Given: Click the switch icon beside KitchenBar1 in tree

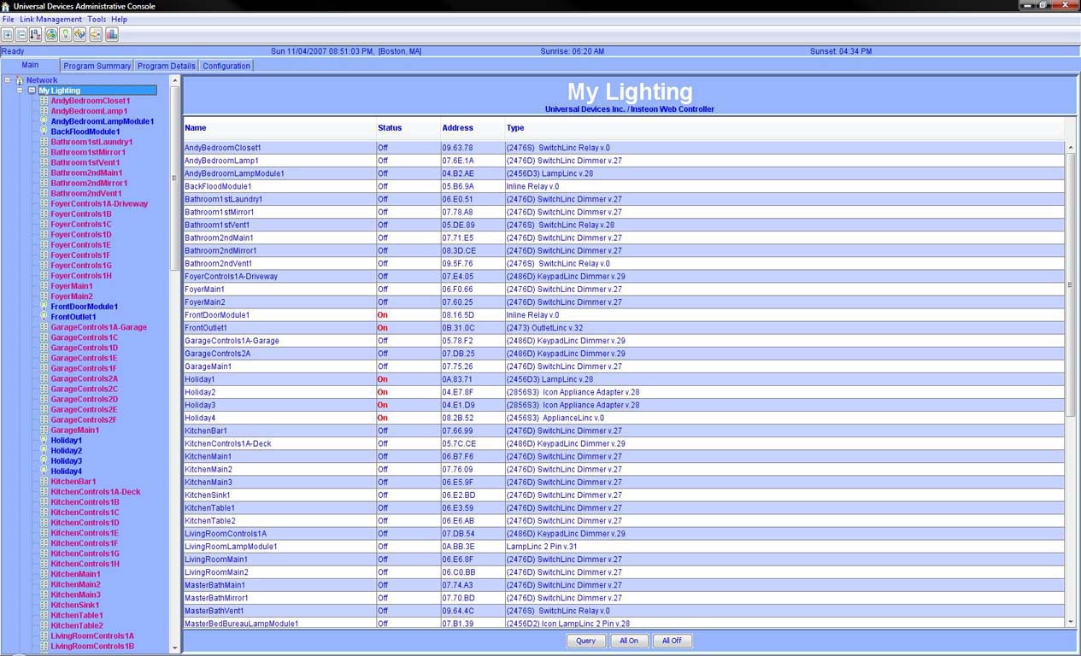Looking at the screenshot, I should coord(44,482).
